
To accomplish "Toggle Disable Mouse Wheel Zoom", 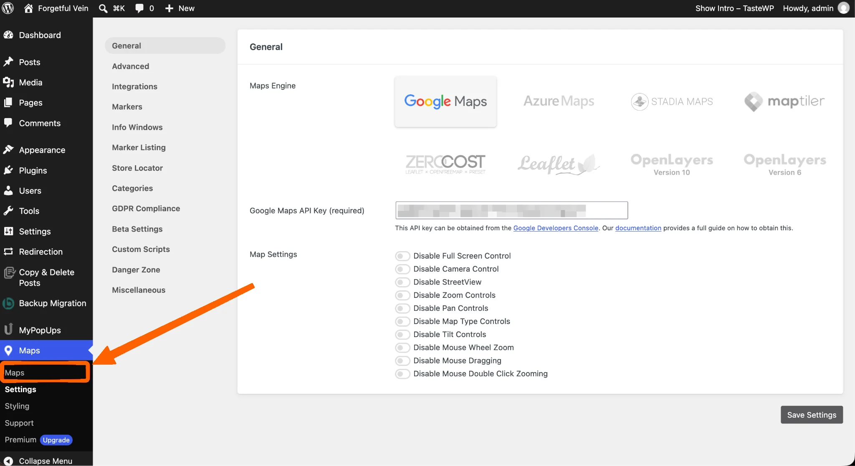I will pyautogui.click(x=402, y=348).
